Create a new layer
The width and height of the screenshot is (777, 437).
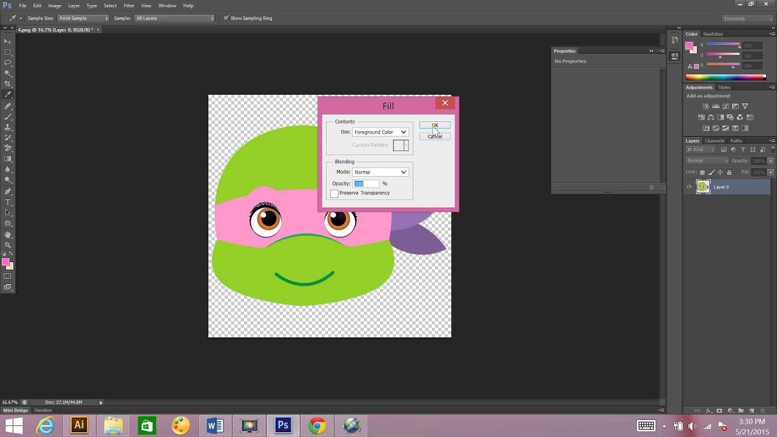point(752,411)
